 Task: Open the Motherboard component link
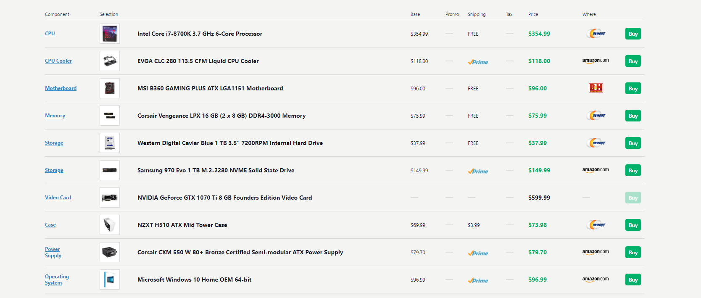pyautogui.click(x=61, y=88)
